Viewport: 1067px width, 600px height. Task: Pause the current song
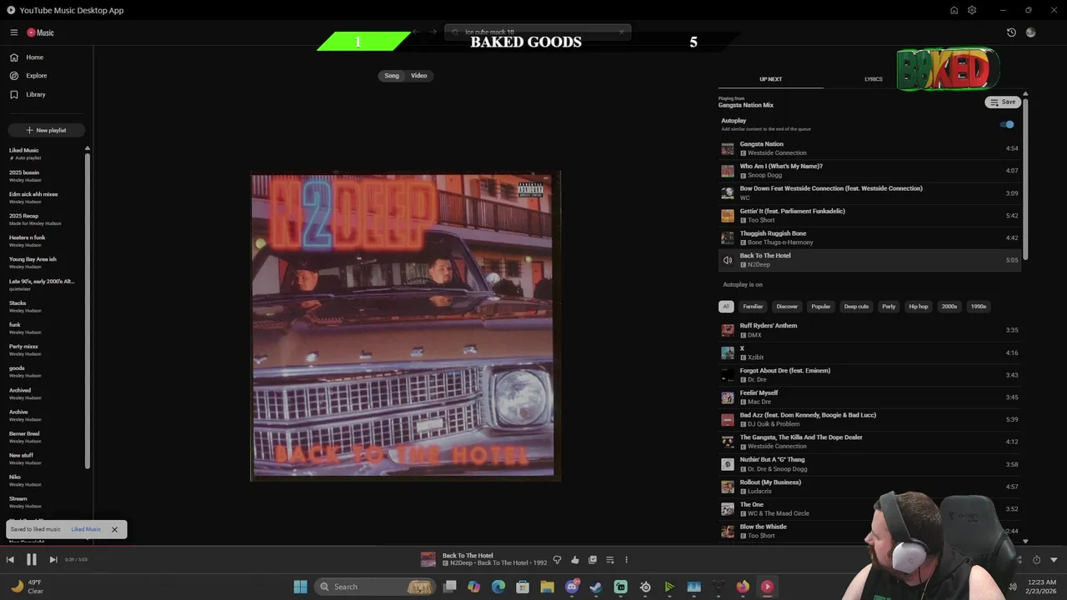pos(32,560)
